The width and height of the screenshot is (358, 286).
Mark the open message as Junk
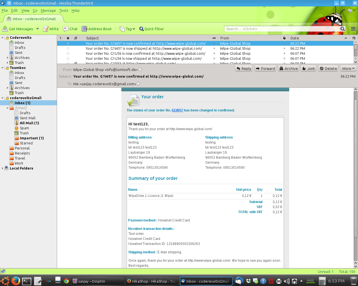click(308, 68)
